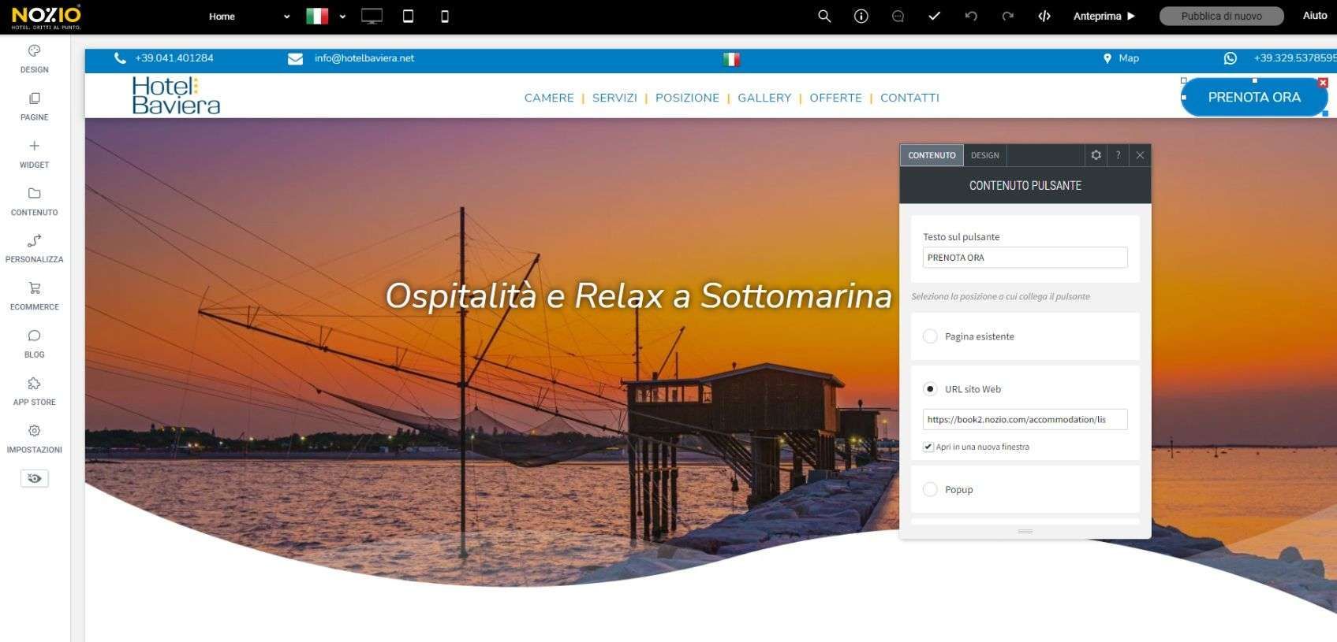1337x642 pixels.
Task: Redo the last action
Action: click(x=1007, y=16)
